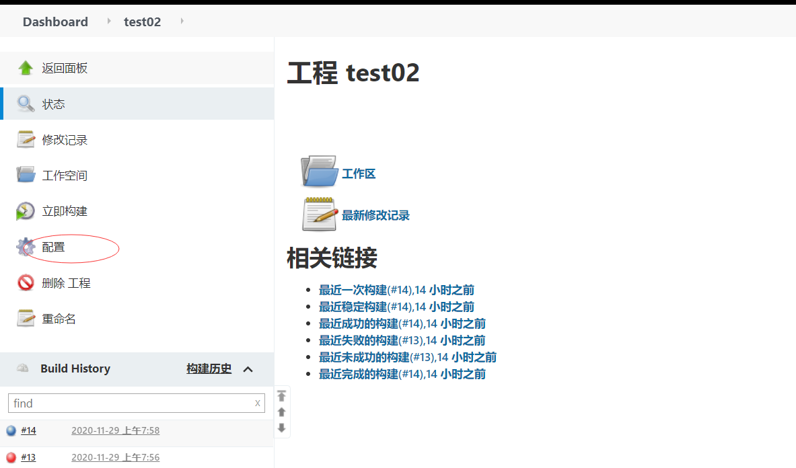The image size is (796, 468).
Task: Click the magnifying glass Status icon
Action: [26, 104]
